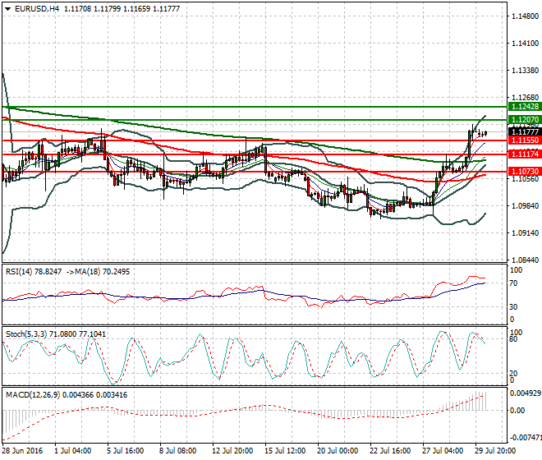Image resolution: width=542 pixels, height=460 pixels.
Task: Click the 1.14800 price axis value
Action: click(x=525, y=16)
